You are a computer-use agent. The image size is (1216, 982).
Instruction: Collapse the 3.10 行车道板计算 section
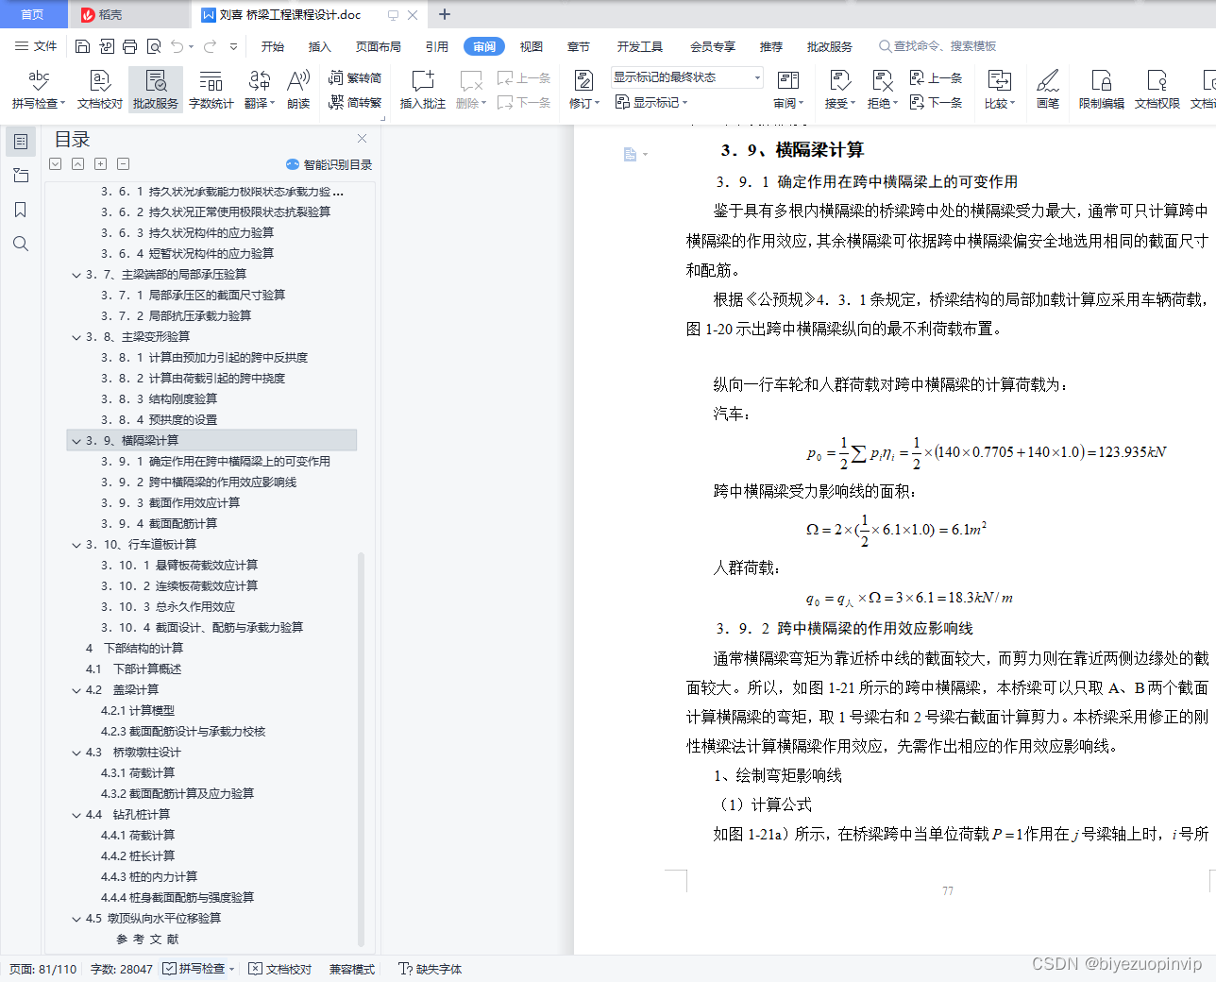(x=76, y=545)
